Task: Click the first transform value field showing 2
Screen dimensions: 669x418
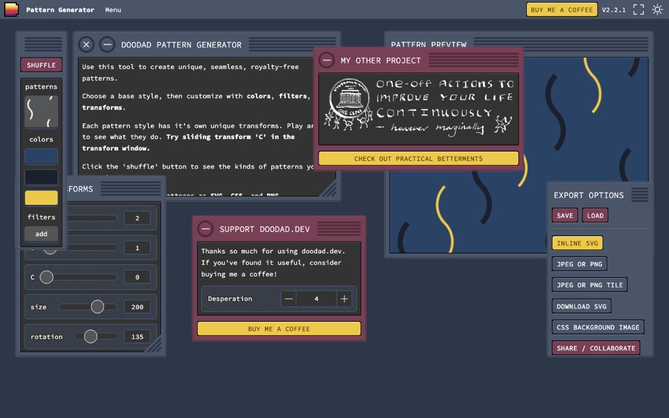Action: point(137,218)
